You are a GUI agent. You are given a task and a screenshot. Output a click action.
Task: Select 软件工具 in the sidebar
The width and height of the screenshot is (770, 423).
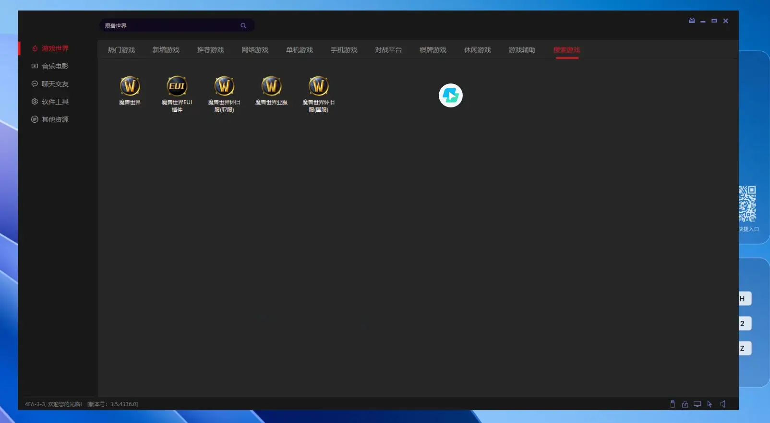55,102
